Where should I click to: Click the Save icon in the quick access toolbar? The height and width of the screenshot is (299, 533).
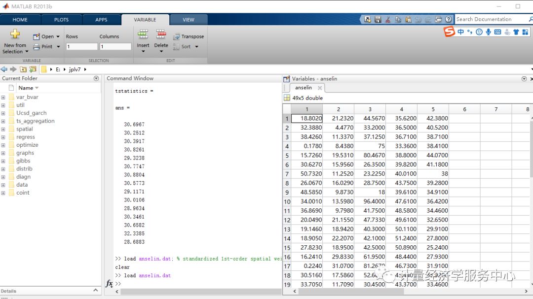[378, 20]
